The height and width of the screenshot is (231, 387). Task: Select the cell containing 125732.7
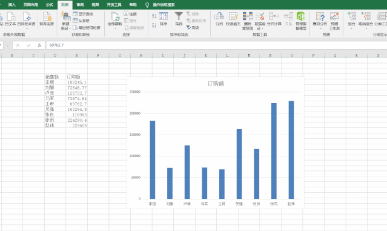tap(77, 93)
